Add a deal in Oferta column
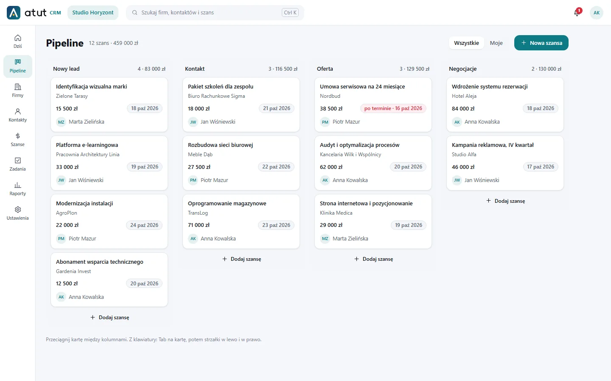This screenshot has height=381, width=611. coord(373,259)
